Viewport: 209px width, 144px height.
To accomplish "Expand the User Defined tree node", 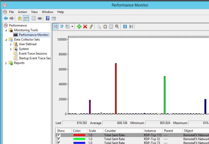I will [11, 44].
